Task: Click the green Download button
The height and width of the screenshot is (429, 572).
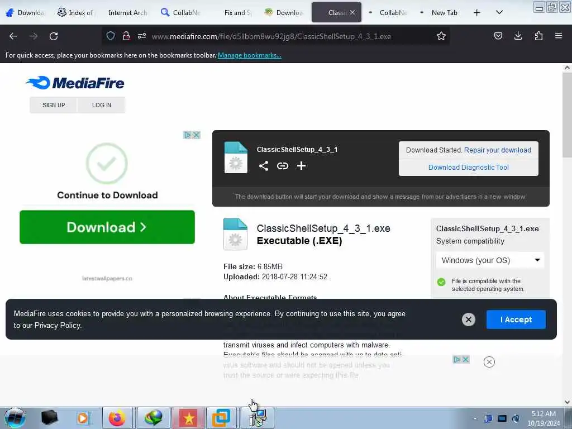Action: (107, 227)
